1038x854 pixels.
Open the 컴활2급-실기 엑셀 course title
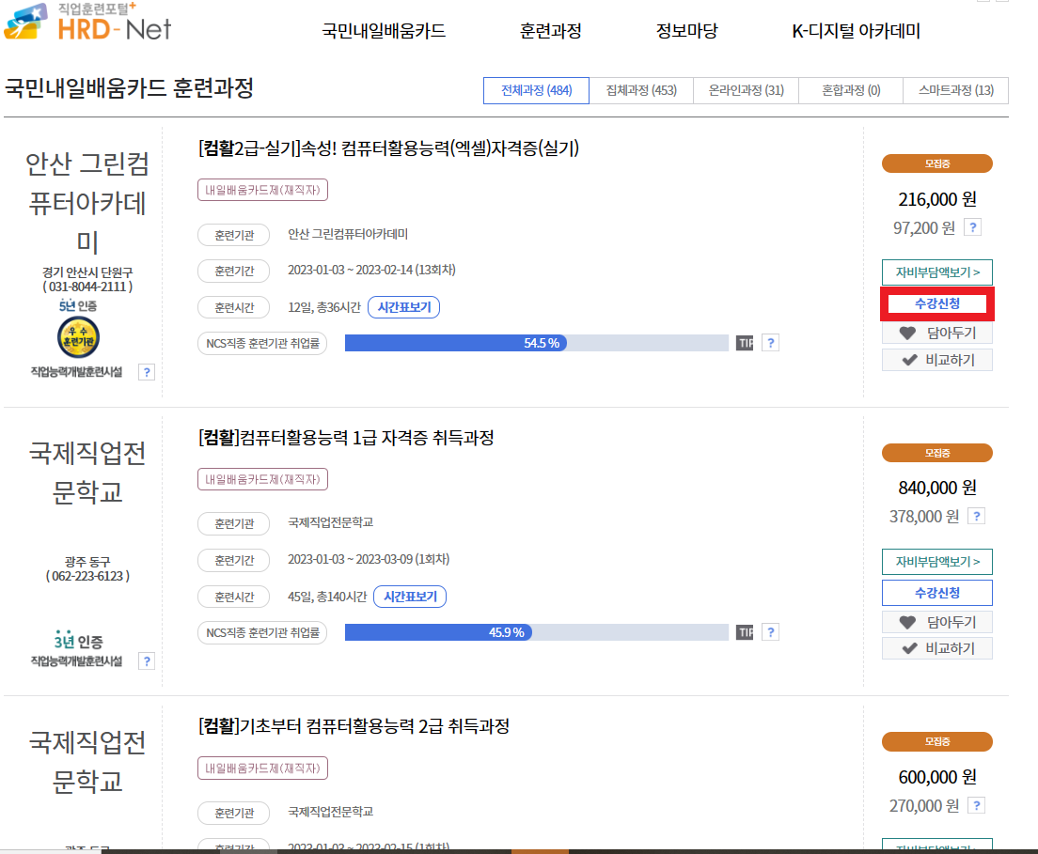[388, 148]
